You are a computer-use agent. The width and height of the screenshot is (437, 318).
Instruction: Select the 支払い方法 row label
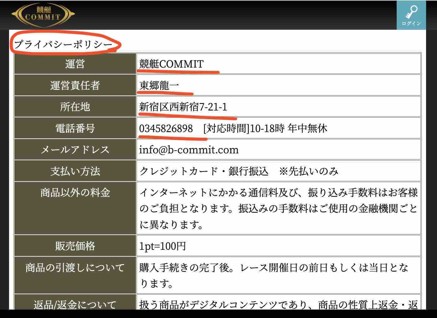[75, 171]
